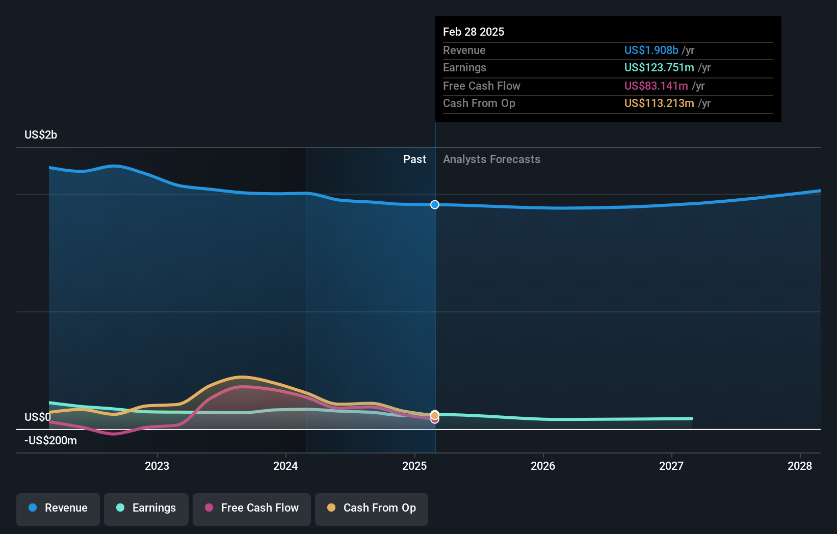Click the US$0 y-axis label
Image resolution: width=837 pixels, height=534 pixels.
(38, 417)
